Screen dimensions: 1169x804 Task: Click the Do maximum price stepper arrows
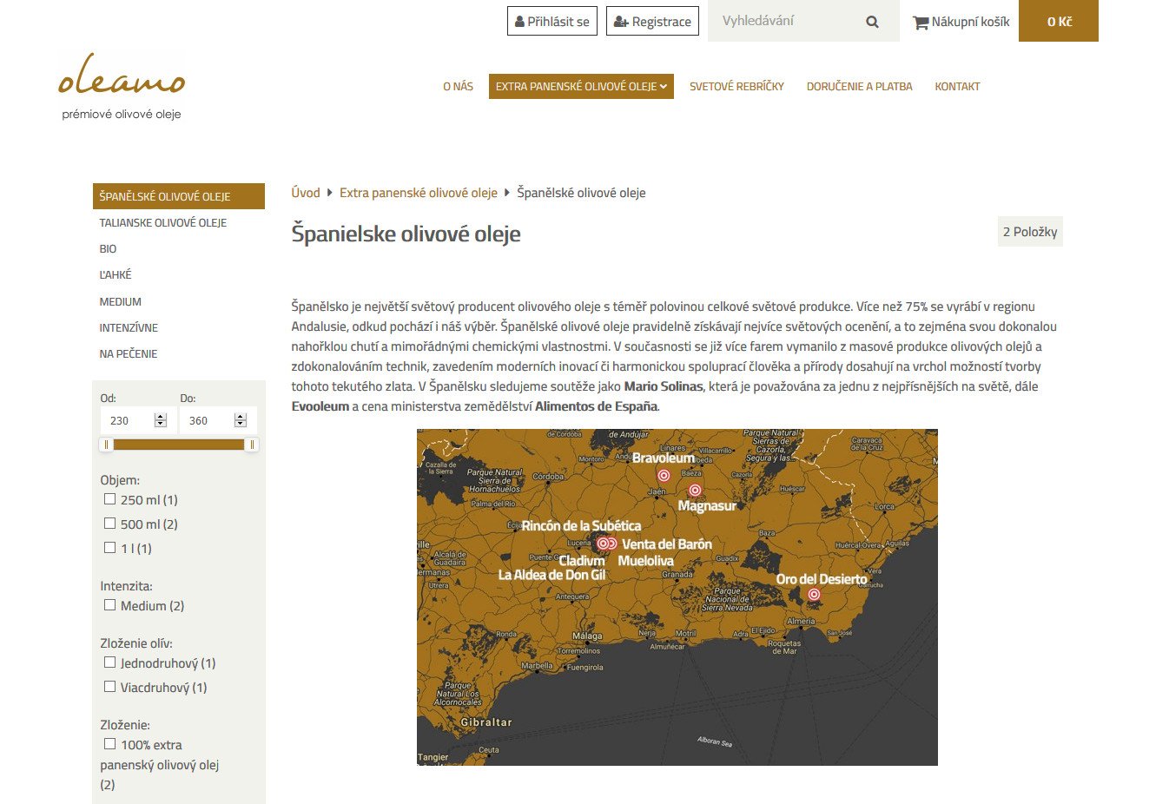pyautogui.click(x=241, y=420)
